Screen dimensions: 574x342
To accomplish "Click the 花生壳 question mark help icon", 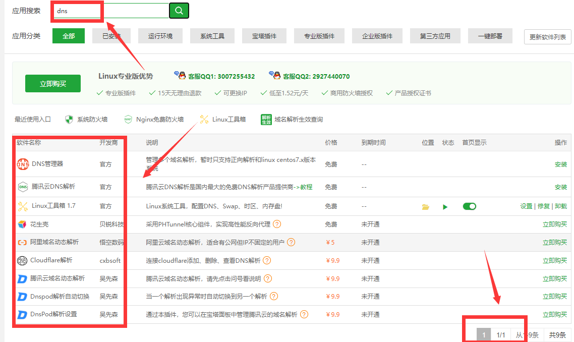I will click(277, 224).
